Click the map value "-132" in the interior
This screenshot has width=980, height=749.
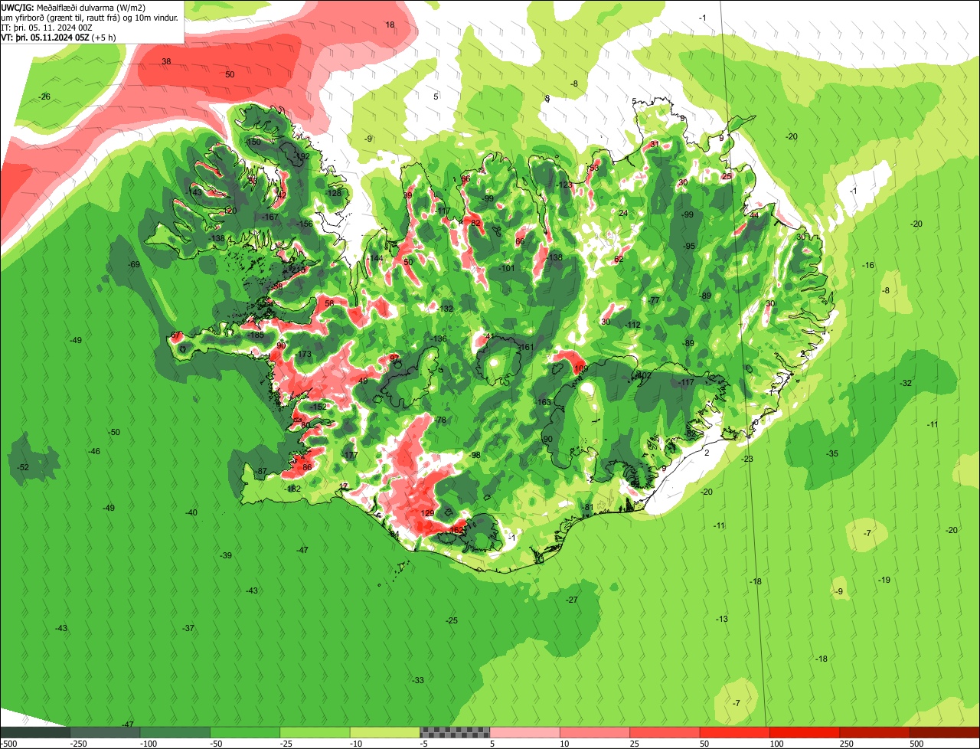[446, 309]
